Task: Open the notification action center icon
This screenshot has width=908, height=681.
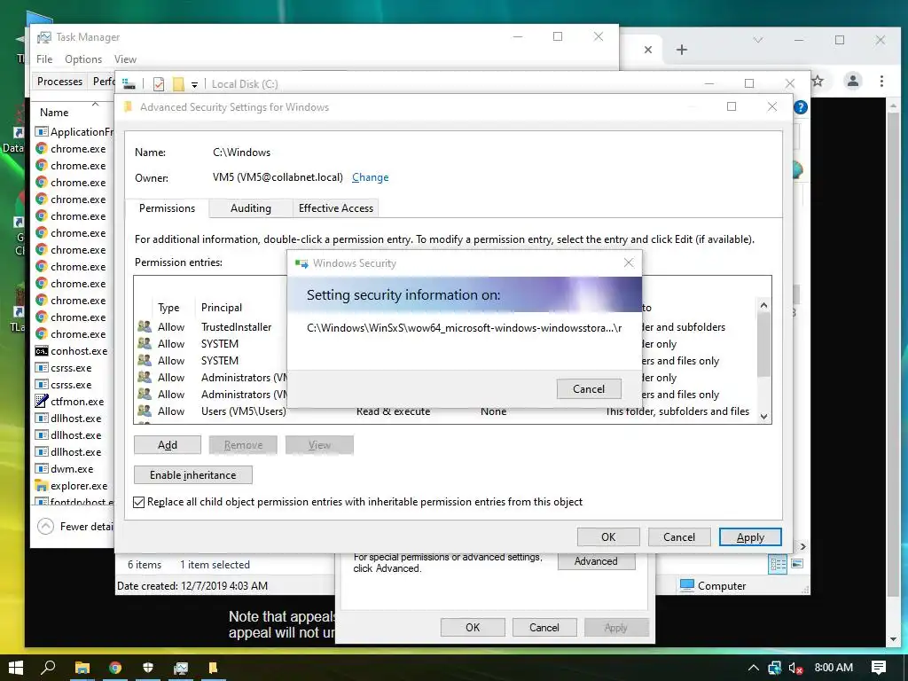Action: [878, 668]
